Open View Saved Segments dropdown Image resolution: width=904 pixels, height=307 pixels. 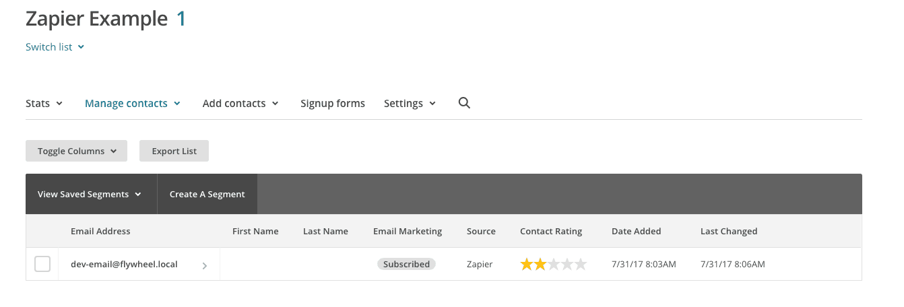(91, 194)
